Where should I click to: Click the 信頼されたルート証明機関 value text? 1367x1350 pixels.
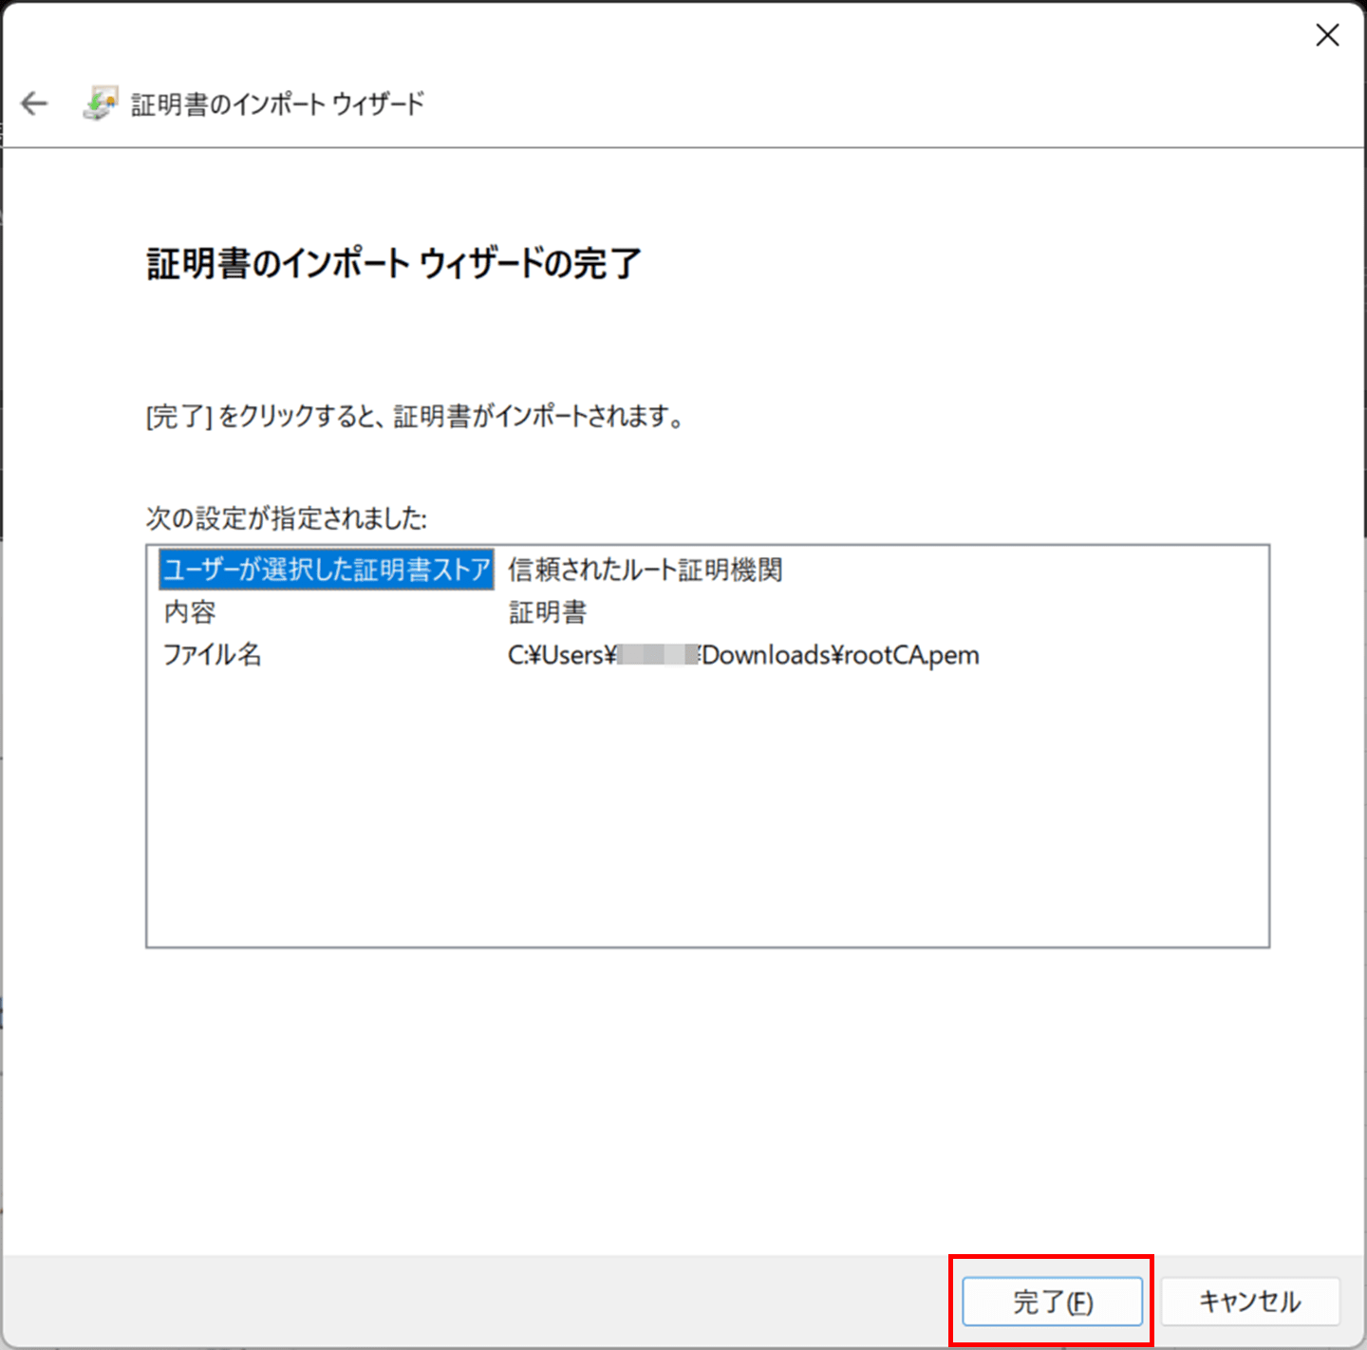point(645,569)
